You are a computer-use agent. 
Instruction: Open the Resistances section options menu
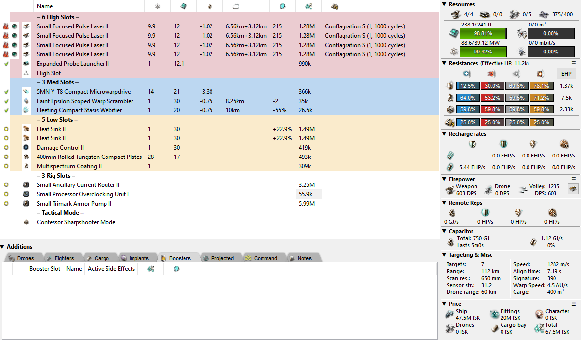(573, 63)
